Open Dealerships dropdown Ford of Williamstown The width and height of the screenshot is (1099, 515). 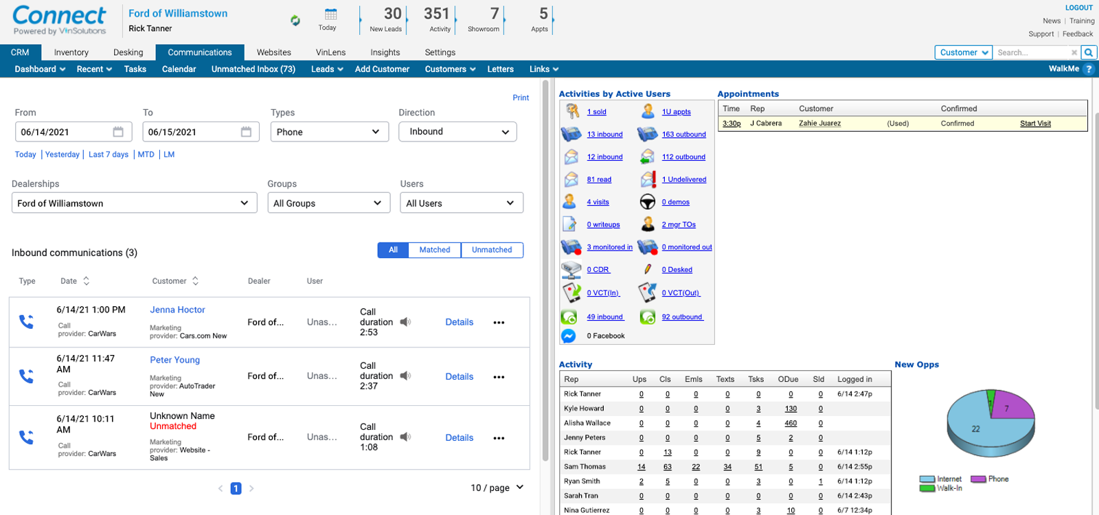(135, 203)
